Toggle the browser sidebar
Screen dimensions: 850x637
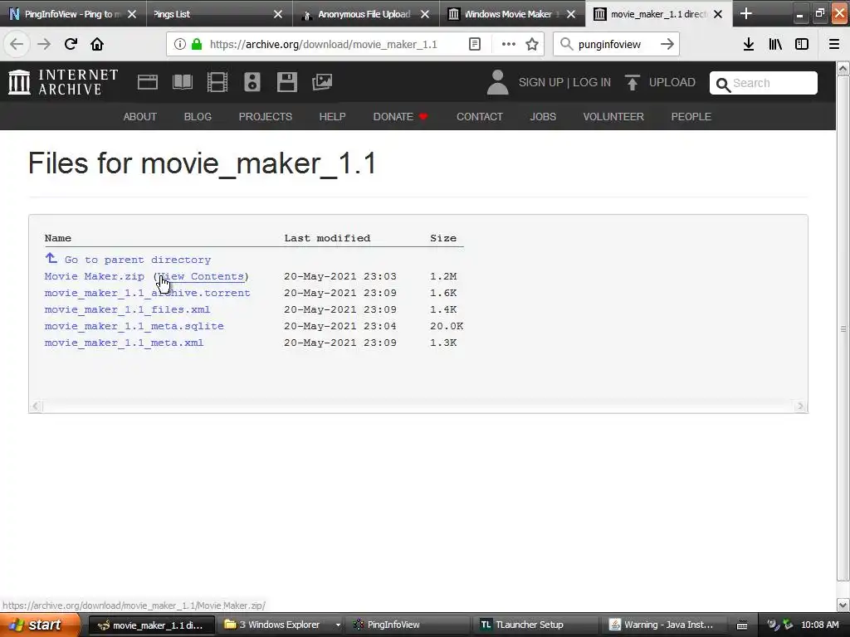click(802, 44)
